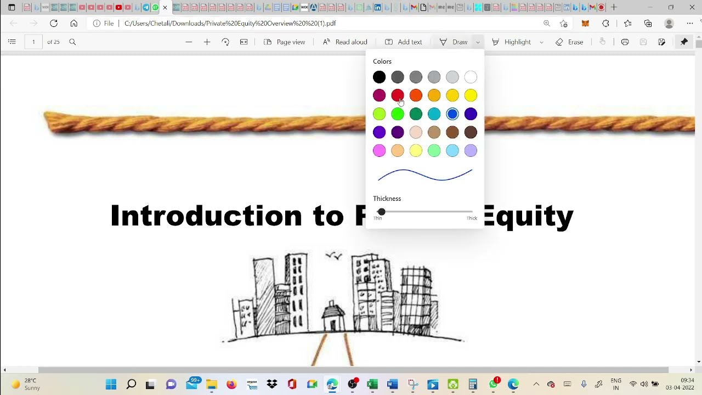Image resolution: width=702 pixels, height=395 pixels.
Task: Open WhatsApp from the taskbar
Action: click(x=494, y=384)
